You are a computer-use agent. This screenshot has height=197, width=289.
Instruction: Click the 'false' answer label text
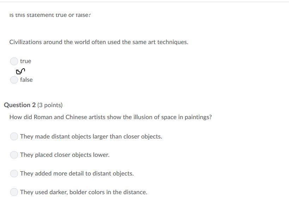tap(26, 80)
